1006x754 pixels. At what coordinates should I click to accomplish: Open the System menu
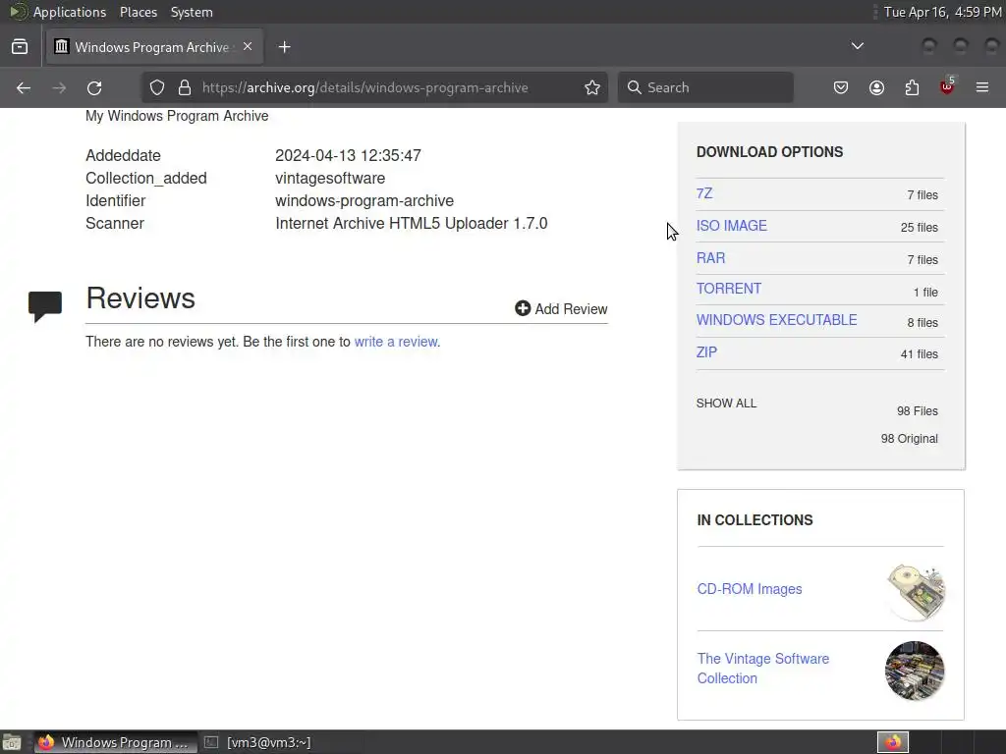[x=192, y=12]
